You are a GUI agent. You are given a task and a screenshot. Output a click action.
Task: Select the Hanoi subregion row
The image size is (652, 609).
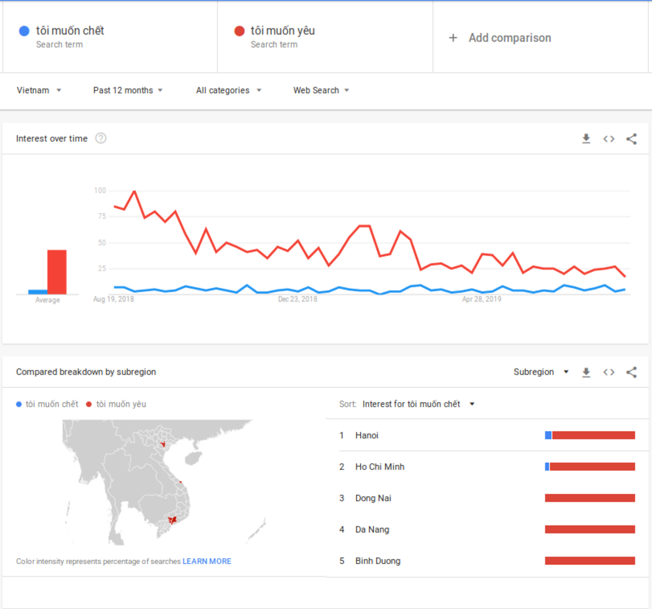pos(487,435)
